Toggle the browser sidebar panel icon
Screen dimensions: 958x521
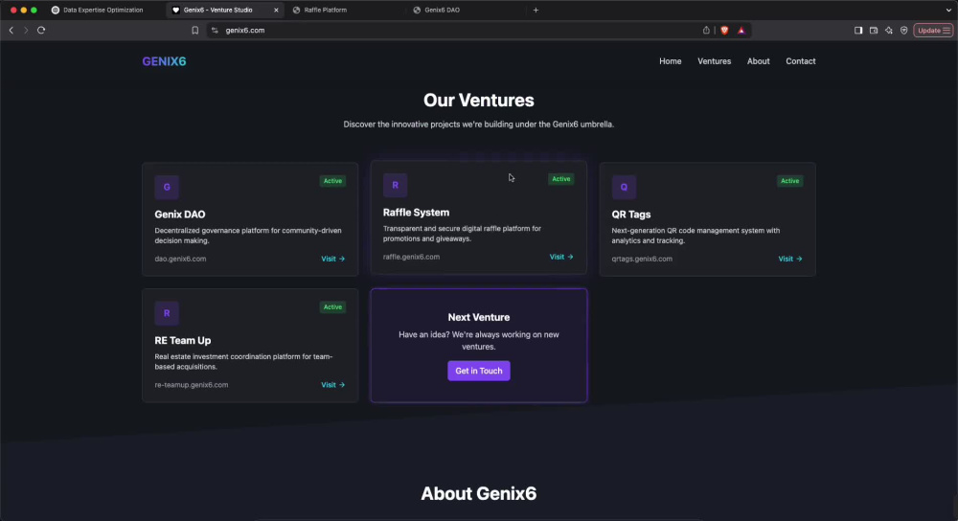pos(858,30)
